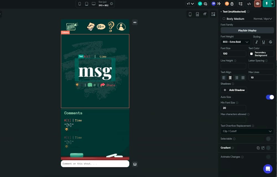Open the support chat bubble
Viewport: 277px width, 177px height.
pos(268,168)
